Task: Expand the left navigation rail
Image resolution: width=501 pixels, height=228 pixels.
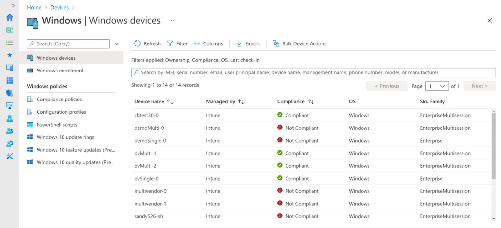Action: (13, 6)
